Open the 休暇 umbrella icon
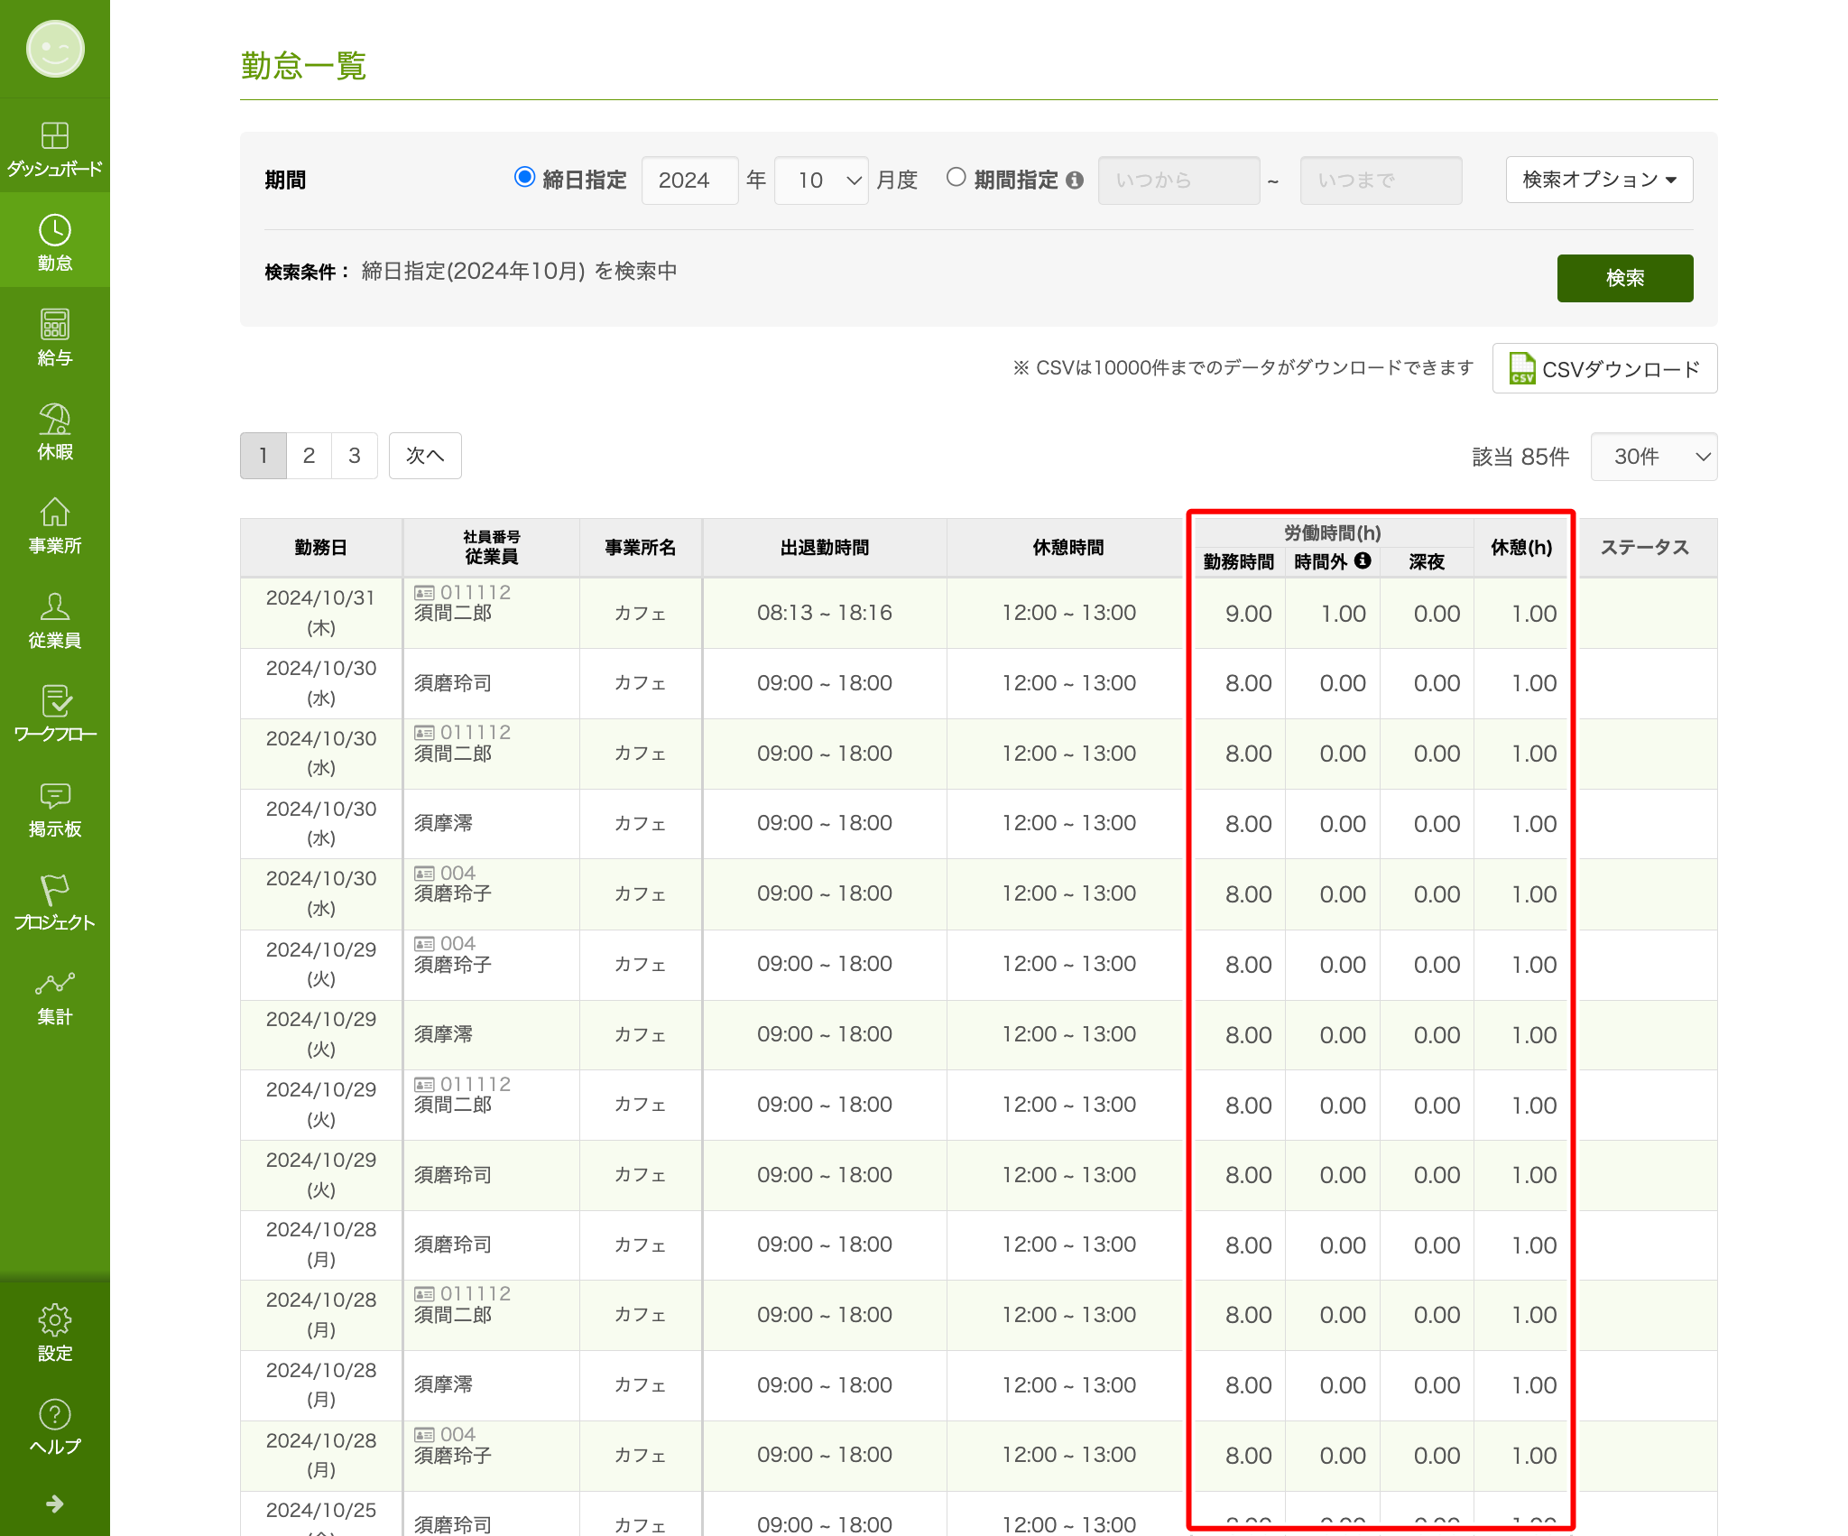1848x1536 pixels. [55, 419]
